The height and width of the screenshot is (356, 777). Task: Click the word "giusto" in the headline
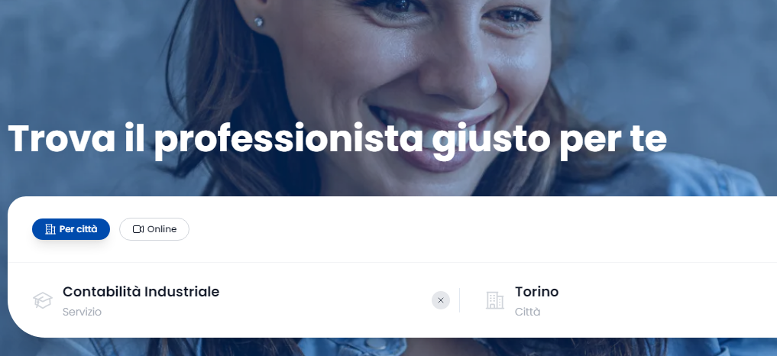pos(490,141)
